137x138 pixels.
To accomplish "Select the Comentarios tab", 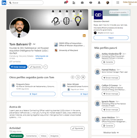I will 31,136.
